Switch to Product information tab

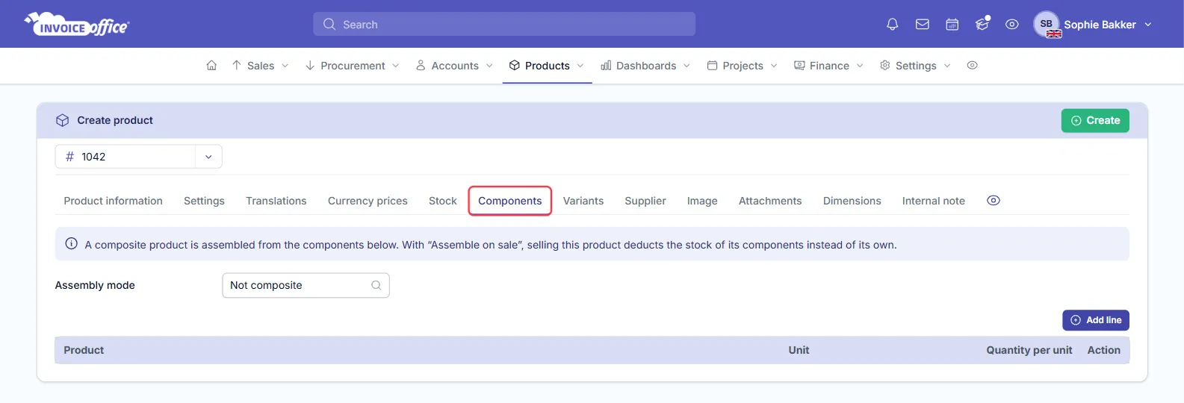(113, 201)
